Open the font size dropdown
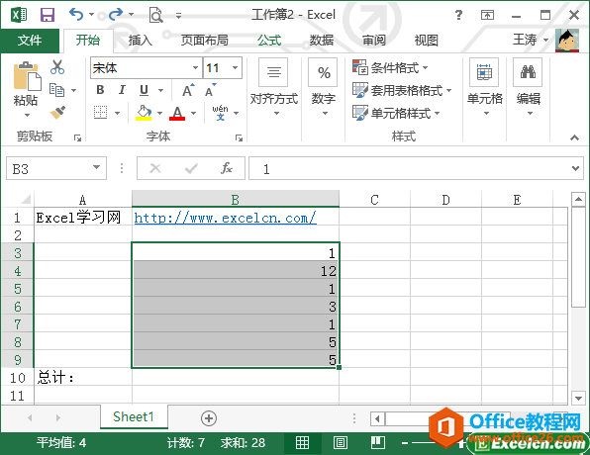Viewport: 590px width, 455px height. pyautogui.click(x=236, y=67)
